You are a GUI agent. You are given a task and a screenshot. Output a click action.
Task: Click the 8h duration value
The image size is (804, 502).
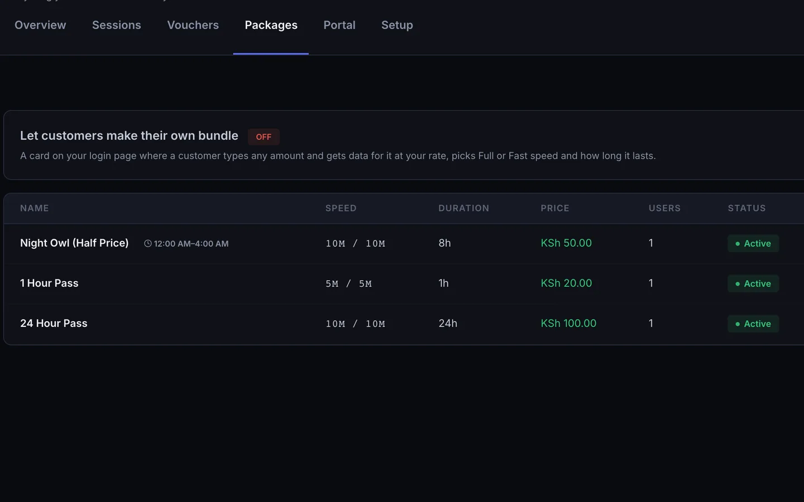444,243
